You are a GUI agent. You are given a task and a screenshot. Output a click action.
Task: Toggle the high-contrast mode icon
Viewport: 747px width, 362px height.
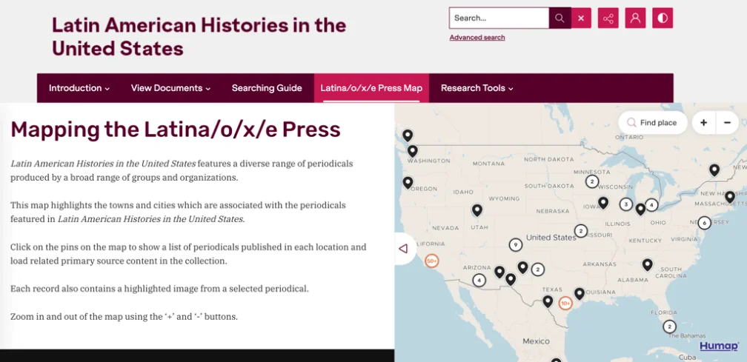[663, 18]
